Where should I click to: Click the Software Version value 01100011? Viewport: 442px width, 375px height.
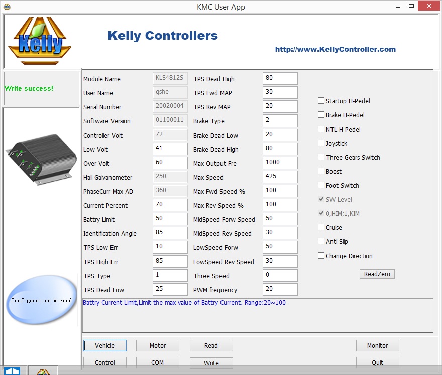(x=170, y=121)
